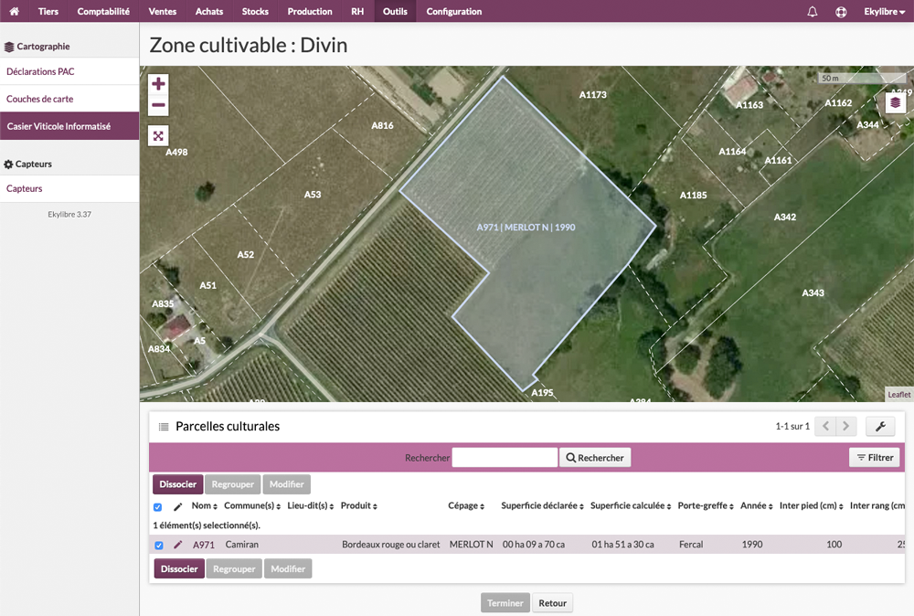Open Couches de carte
Image resolution: width=914 pixels, height=616 pixels.
[69, 99]
